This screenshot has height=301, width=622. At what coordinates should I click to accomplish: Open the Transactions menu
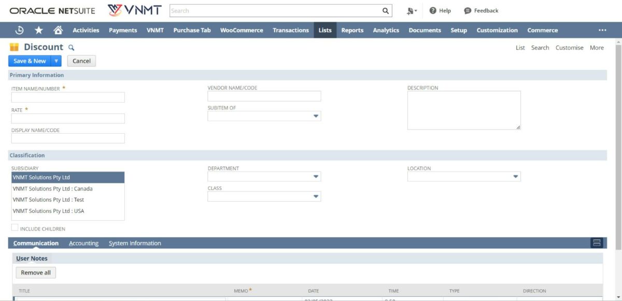[x=291, y=30]
